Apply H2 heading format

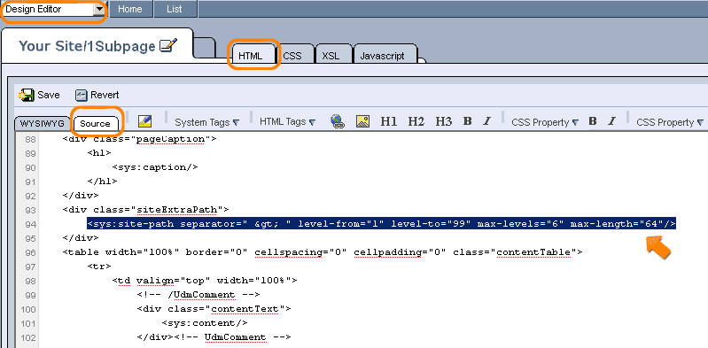click(416, 121)
